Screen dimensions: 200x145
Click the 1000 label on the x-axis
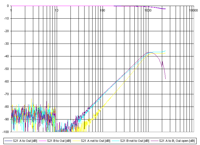click(x=148, y=10)
